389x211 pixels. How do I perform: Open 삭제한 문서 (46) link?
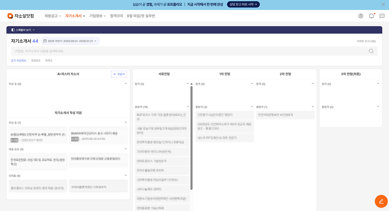coord(366,41)
